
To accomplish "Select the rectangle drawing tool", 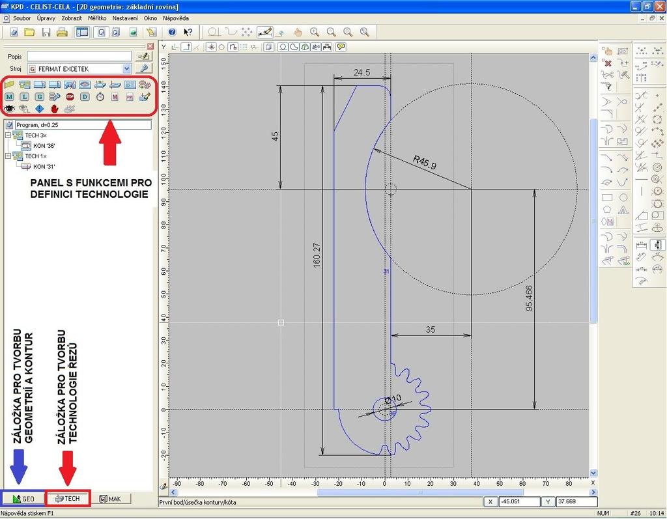I will click(x=607, y=197).
